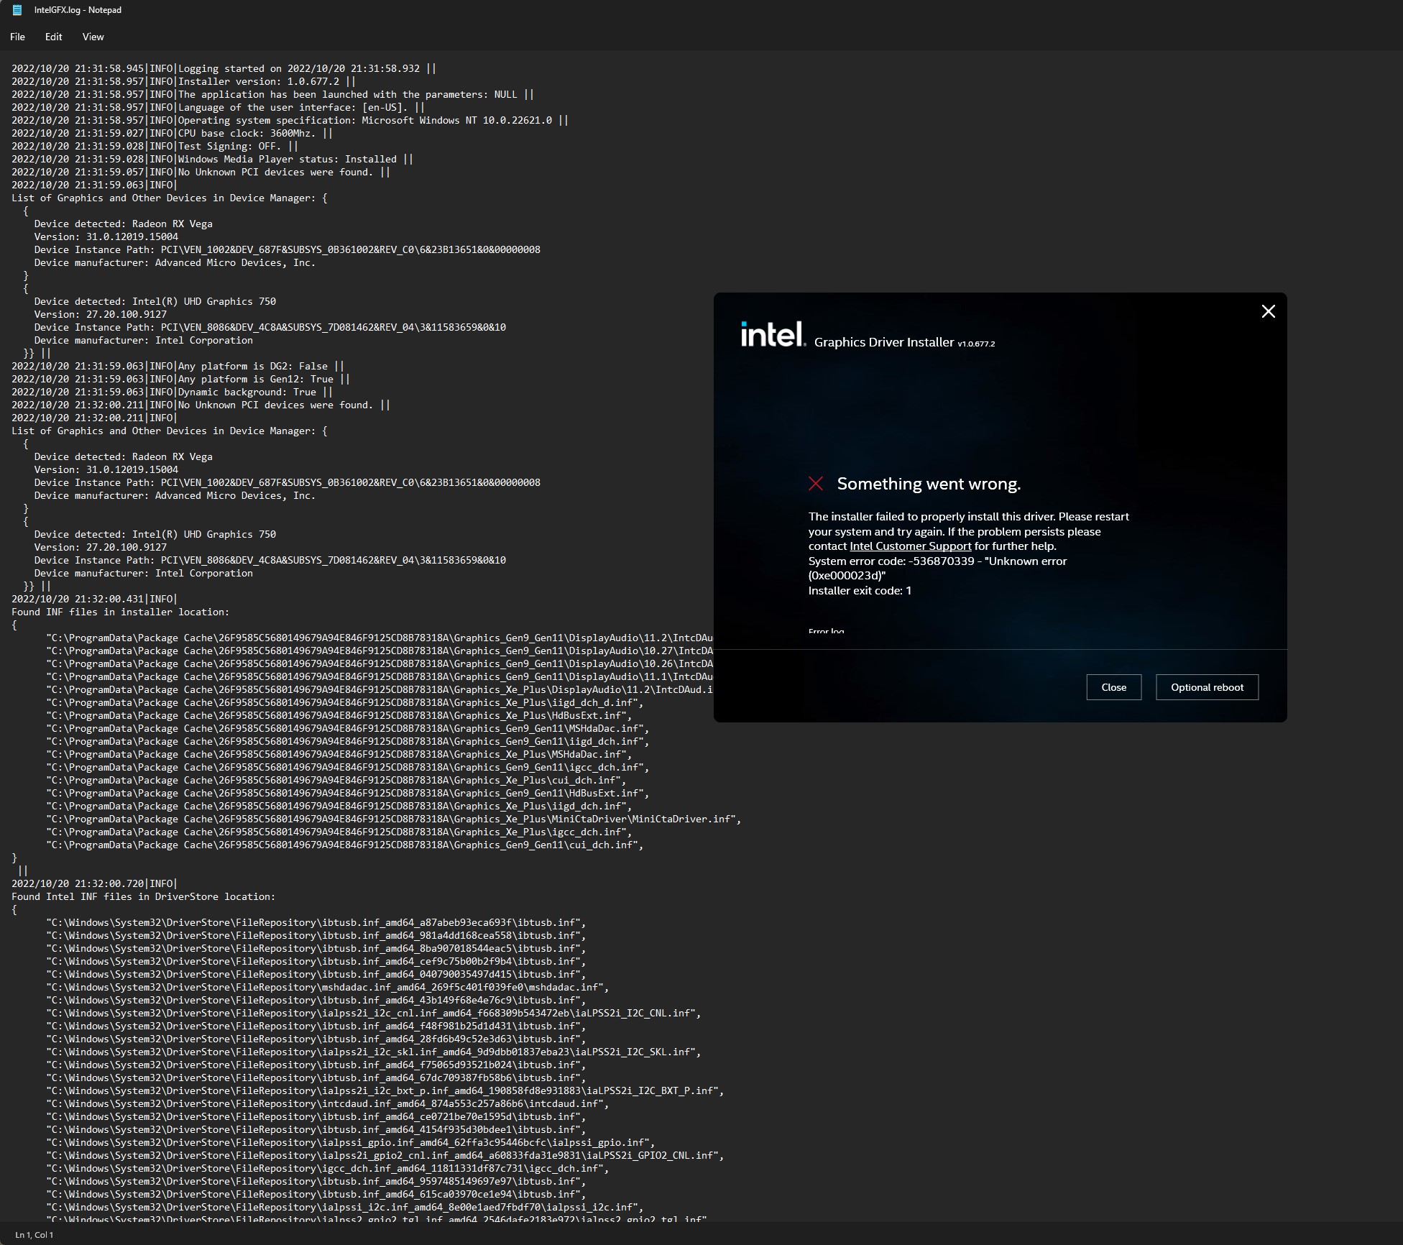1403x1245 pixels.
Task: Click the Intel logo in installer
Action: 773,334
